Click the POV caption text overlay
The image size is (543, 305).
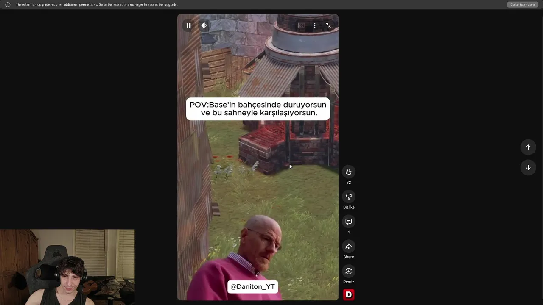coord(258,109)
